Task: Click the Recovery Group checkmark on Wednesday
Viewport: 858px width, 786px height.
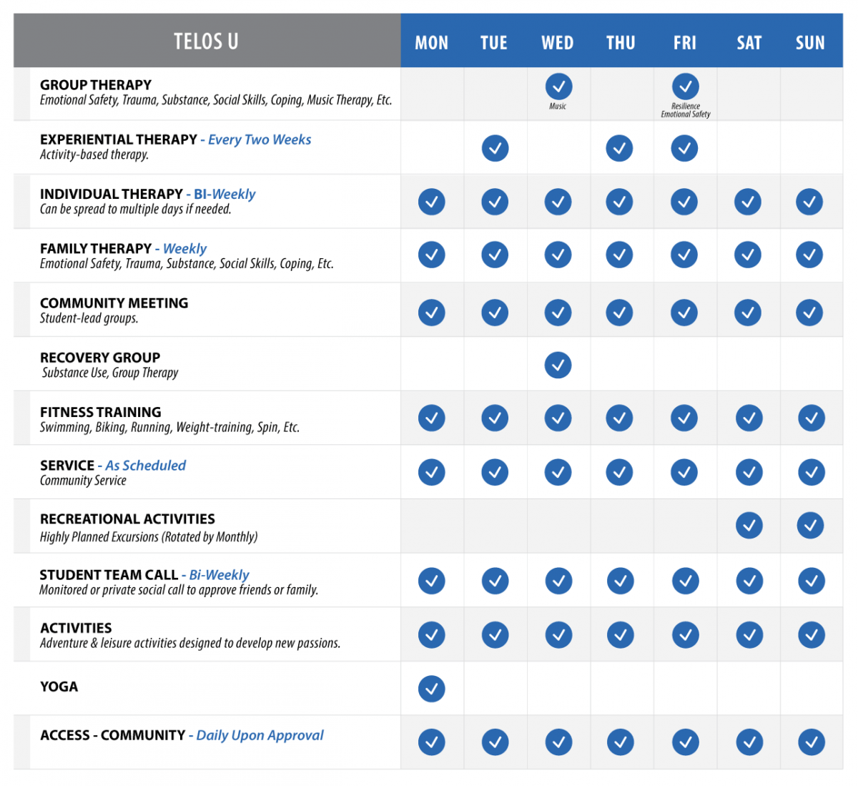Action: (x=558, y=365)
